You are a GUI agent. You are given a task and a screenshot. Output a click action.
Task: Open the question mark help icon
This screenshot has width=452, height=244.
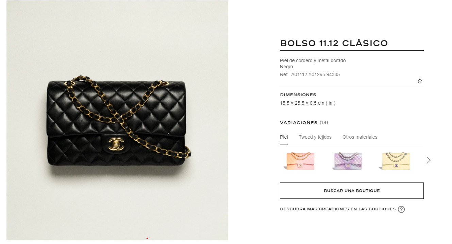pyautogui.click(x=401, y=209)
